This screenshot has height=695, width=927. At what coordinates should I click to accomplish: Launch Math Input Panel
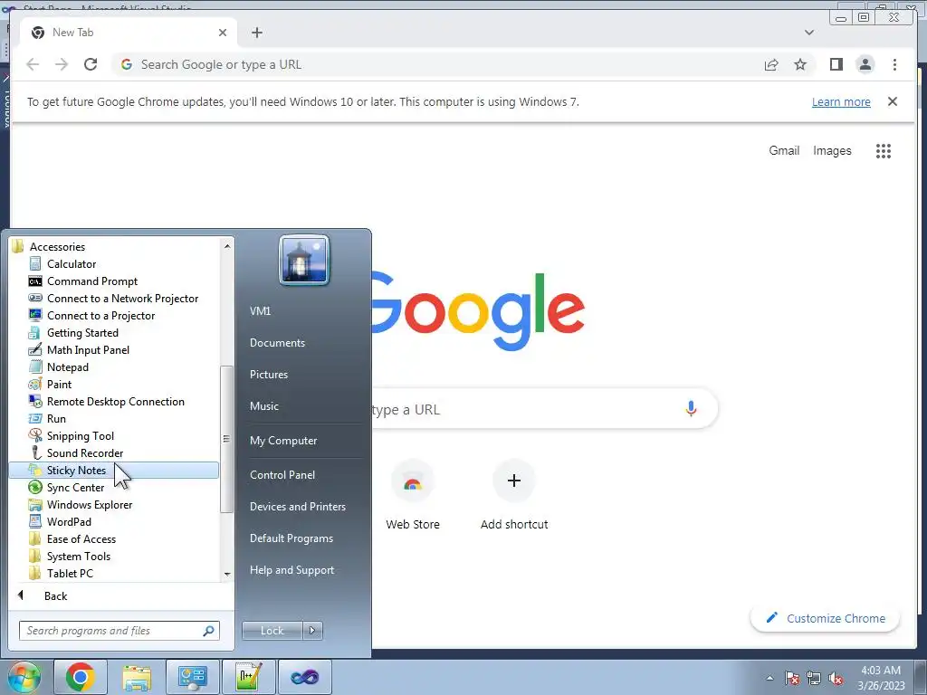pos(88,350)
